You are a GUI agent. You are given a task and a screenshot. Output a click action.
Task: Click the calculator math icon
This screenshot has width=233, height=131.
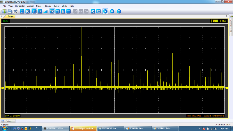coord(22,11)
